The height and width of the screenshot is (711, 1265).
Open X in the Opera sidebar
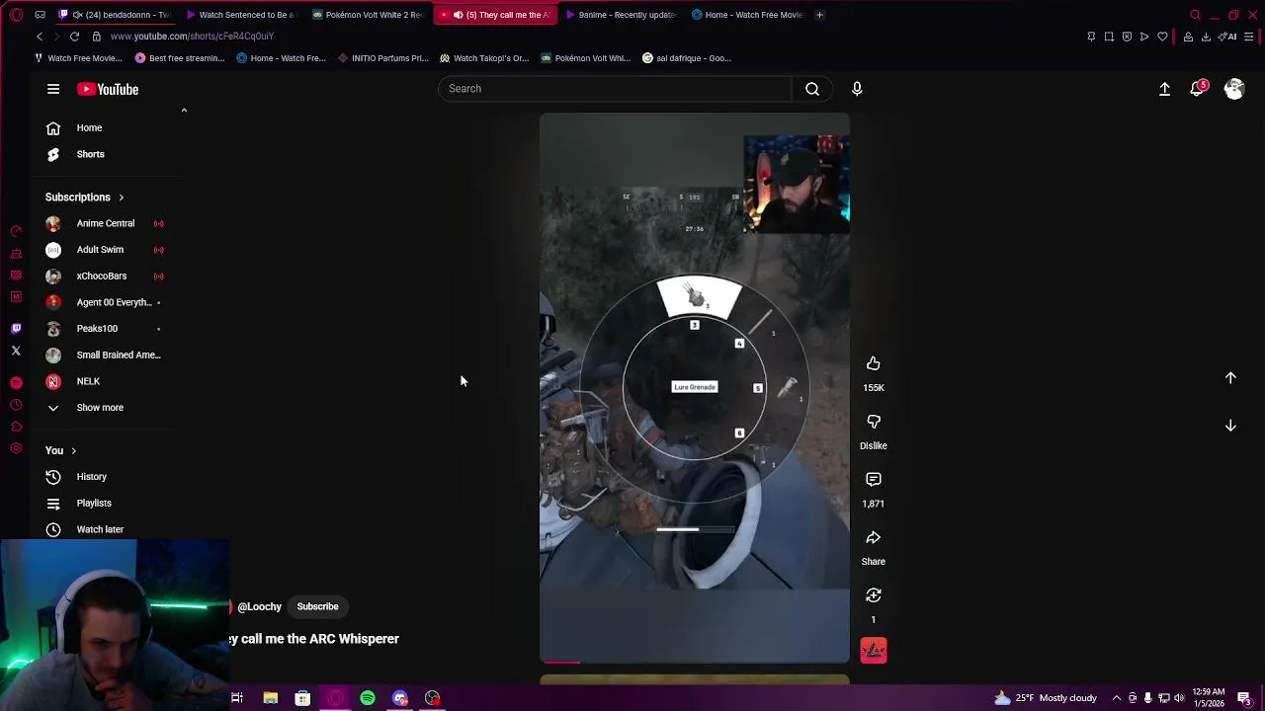tap(16, 351)
